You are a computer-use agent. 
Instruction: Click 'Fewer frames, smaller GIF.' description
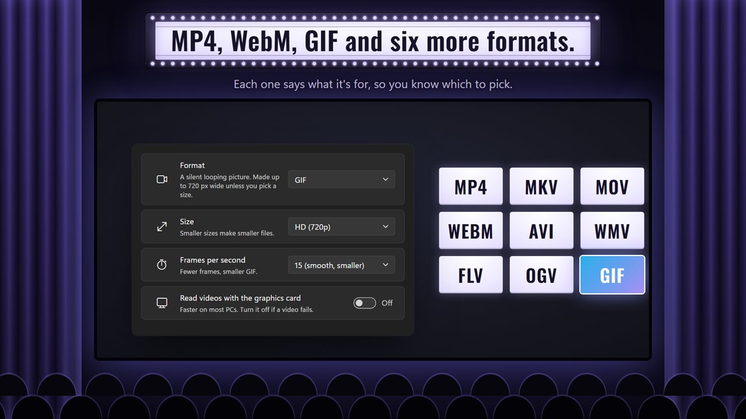coord(219,272)
